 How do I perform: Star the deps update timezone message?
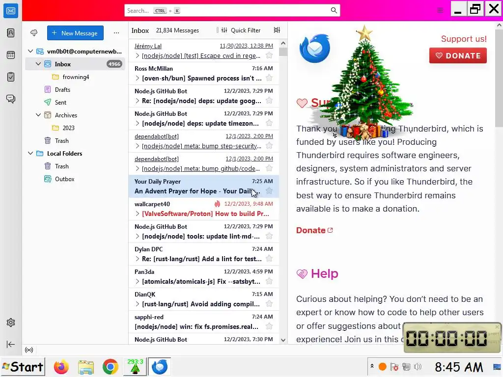coord(269,123)
